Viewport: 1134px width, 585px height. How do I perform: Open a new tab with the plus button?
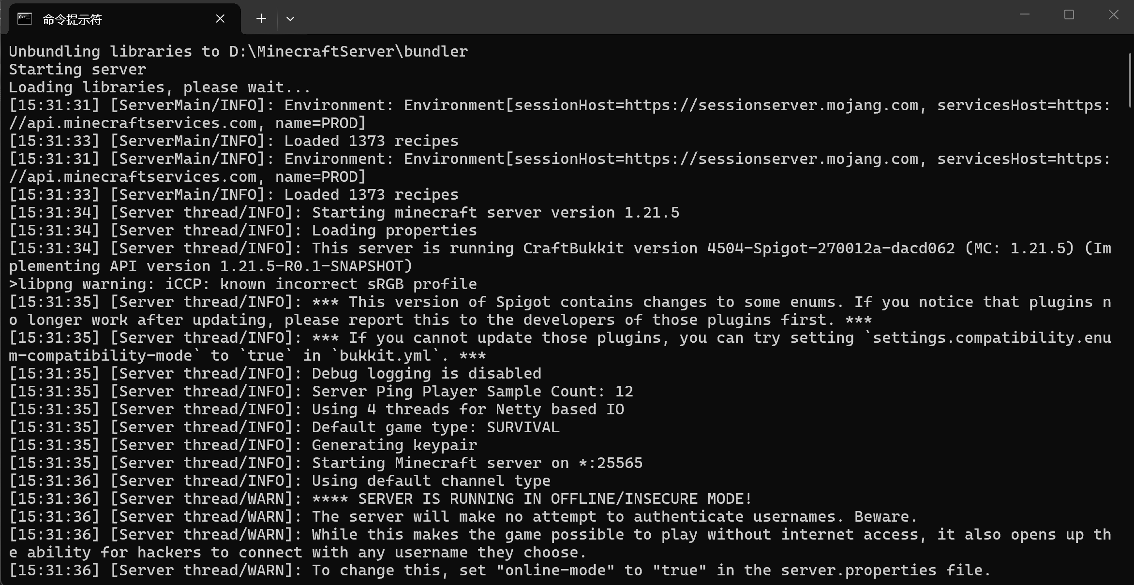coord(261,19)
